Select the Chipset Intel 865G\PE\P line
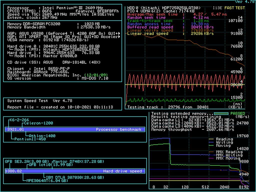The height and width of the screenshot is (192, 256). [38, 69]
